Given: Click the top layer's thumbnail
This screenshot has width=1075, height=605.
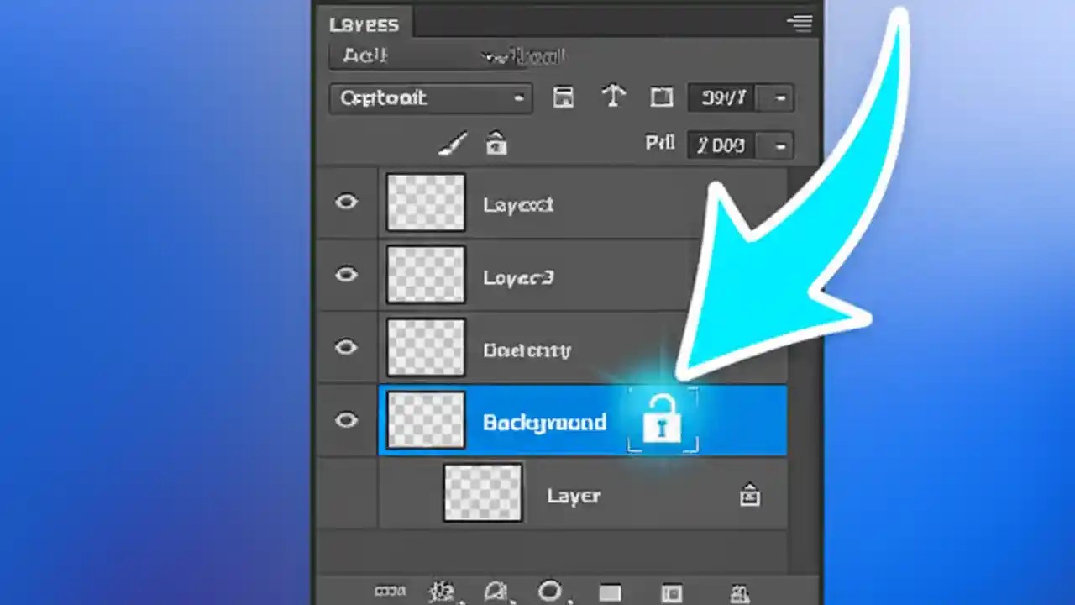Looking at the screenshot, I should coord(425,202).
